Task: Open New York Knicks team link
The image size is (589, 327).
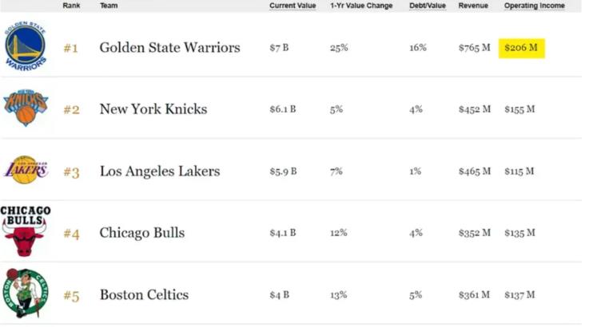Action: (x=153, y=109)
